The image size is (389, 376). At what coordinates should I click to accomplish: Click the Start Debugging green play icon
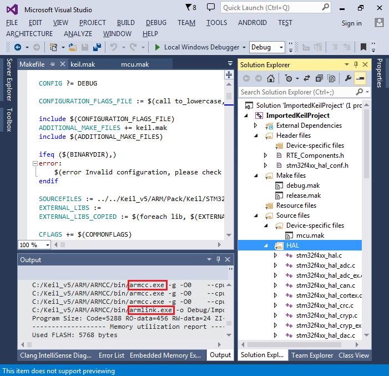158,47
